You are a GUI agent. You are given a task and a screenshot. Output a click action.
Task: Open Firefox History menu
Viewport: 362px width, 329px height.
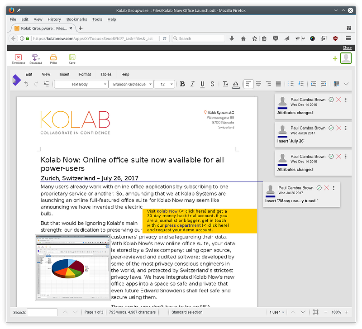pyautogui.click(x=54, y=19)
